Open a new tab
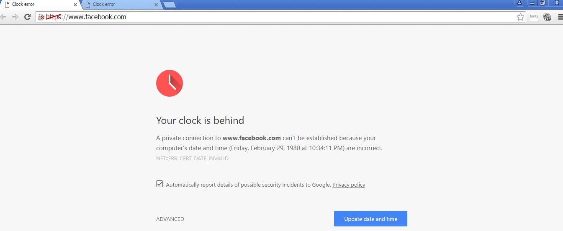This screenshot has width=563, height=231. coord(170,5)
